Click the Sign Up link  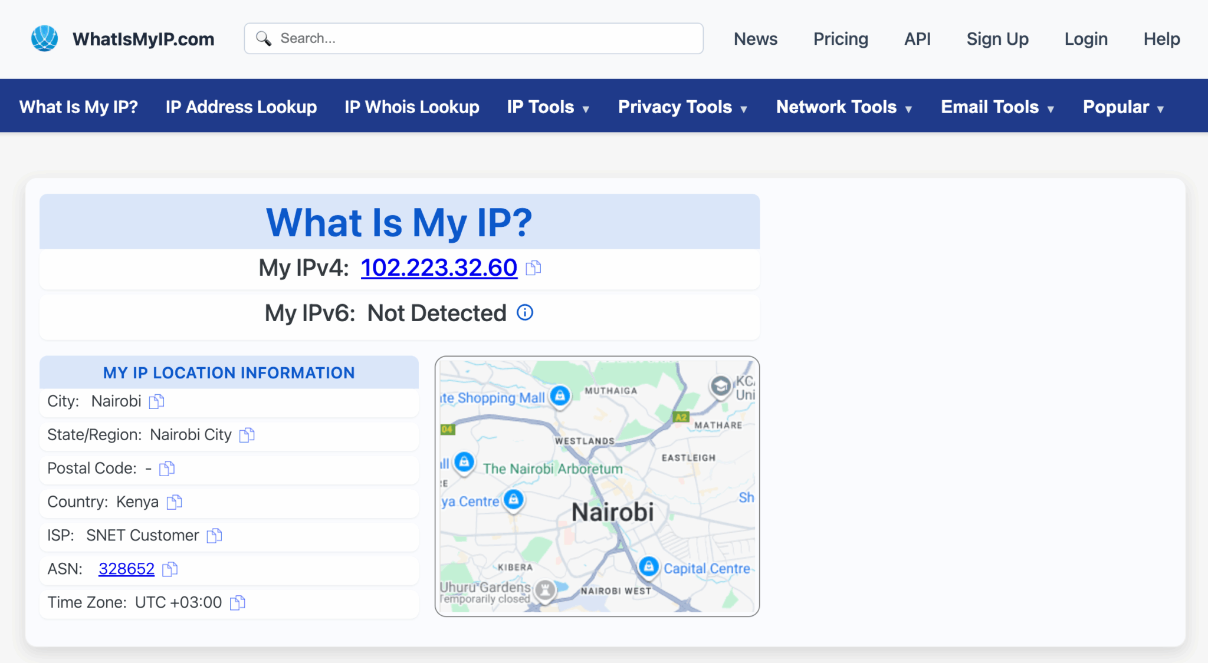997,38
